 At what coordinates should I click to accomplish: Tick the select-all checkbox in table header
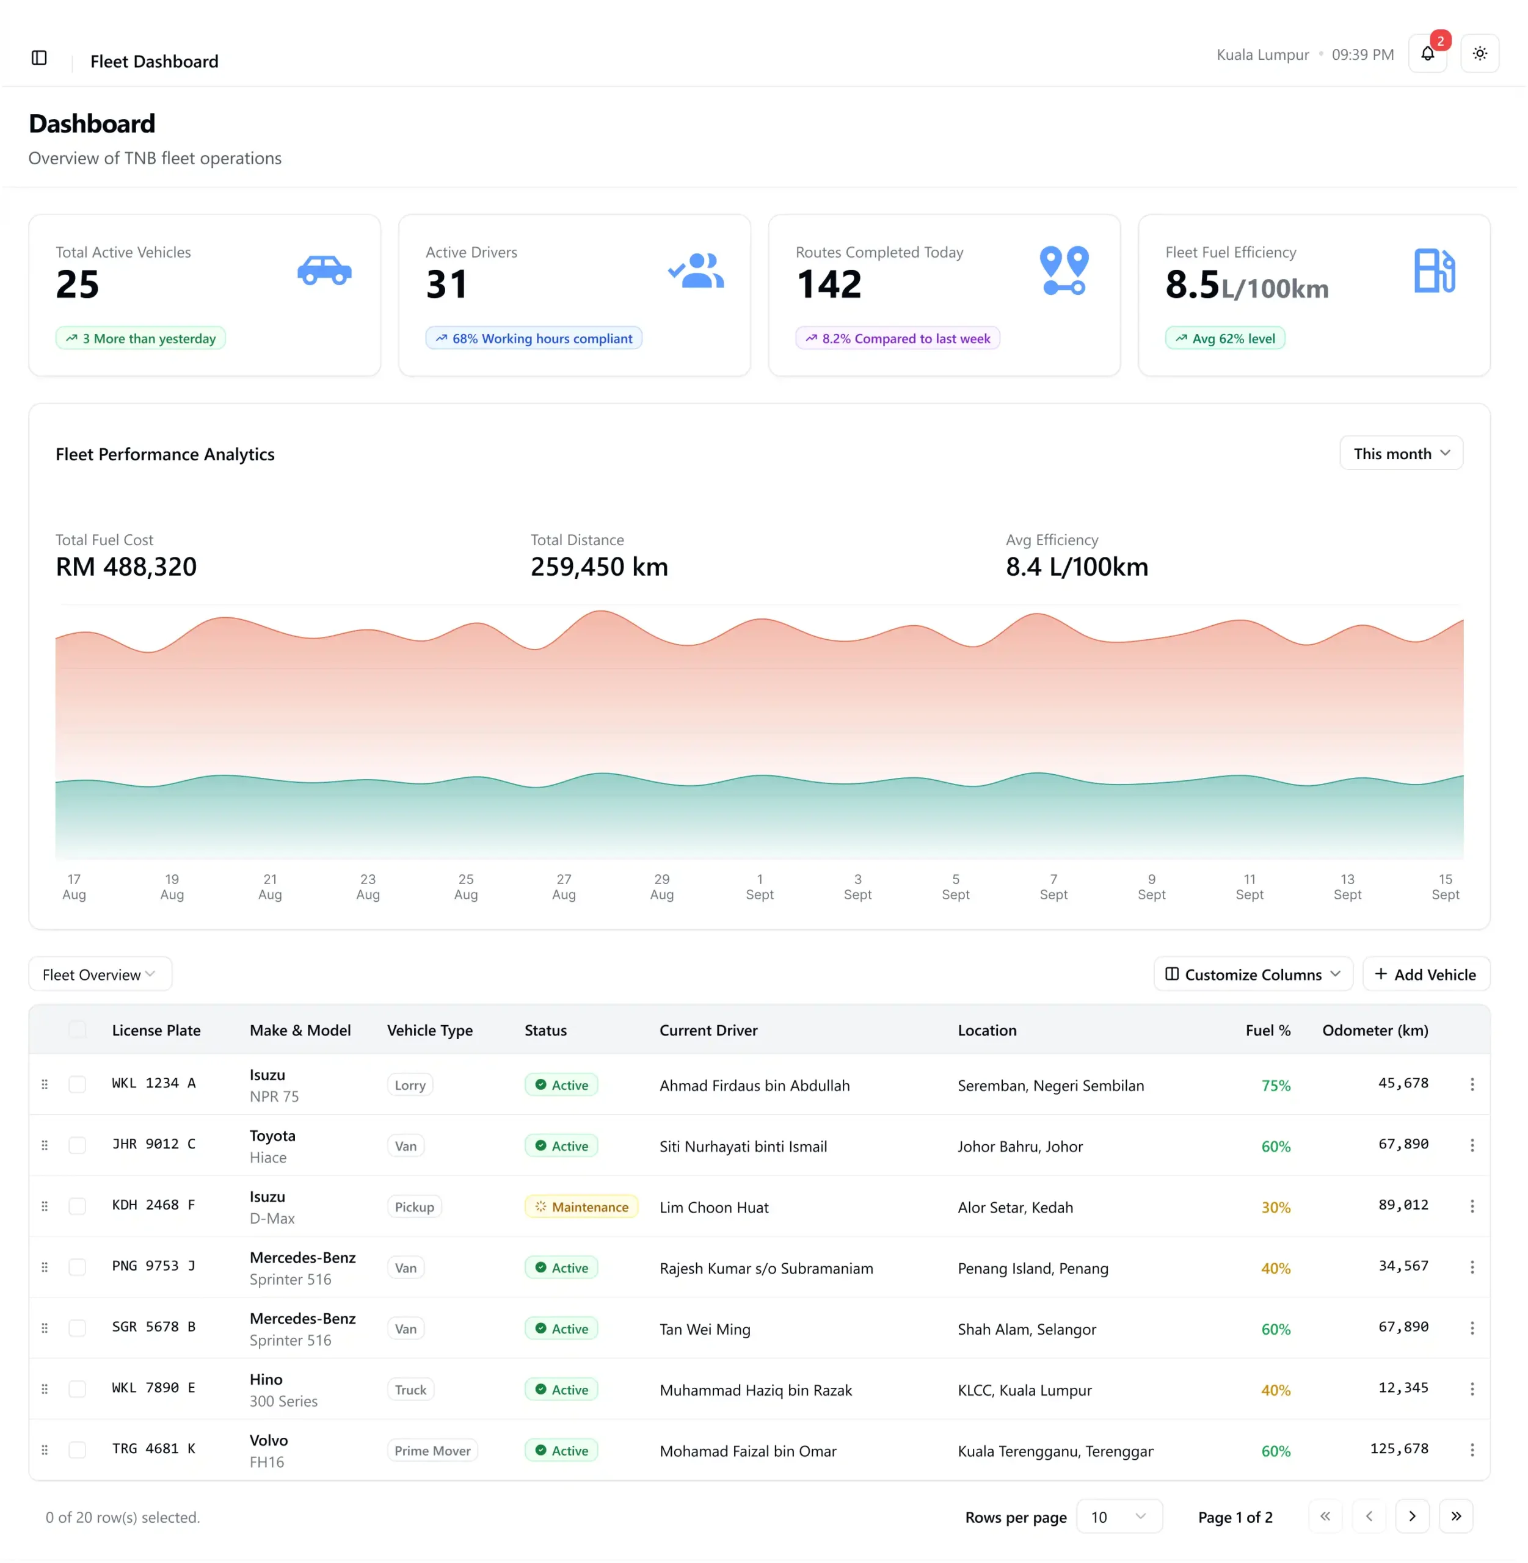pos(77,1030)
